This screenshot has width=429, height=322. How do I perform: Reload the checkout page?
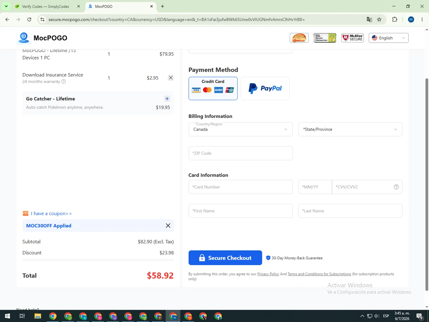pyautogui.click(x=29, y=19)
